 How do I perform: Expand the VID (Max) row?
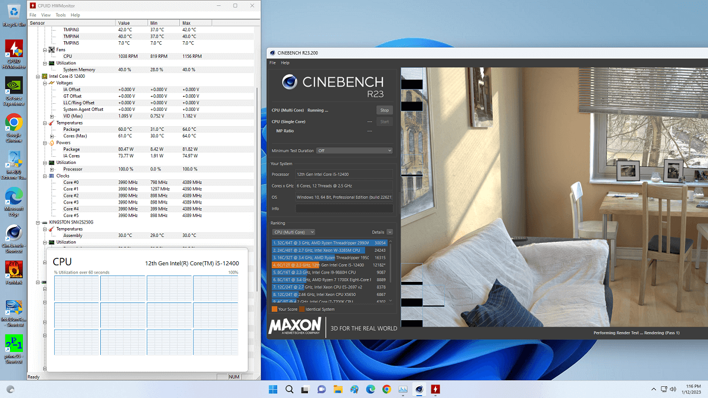52,116
